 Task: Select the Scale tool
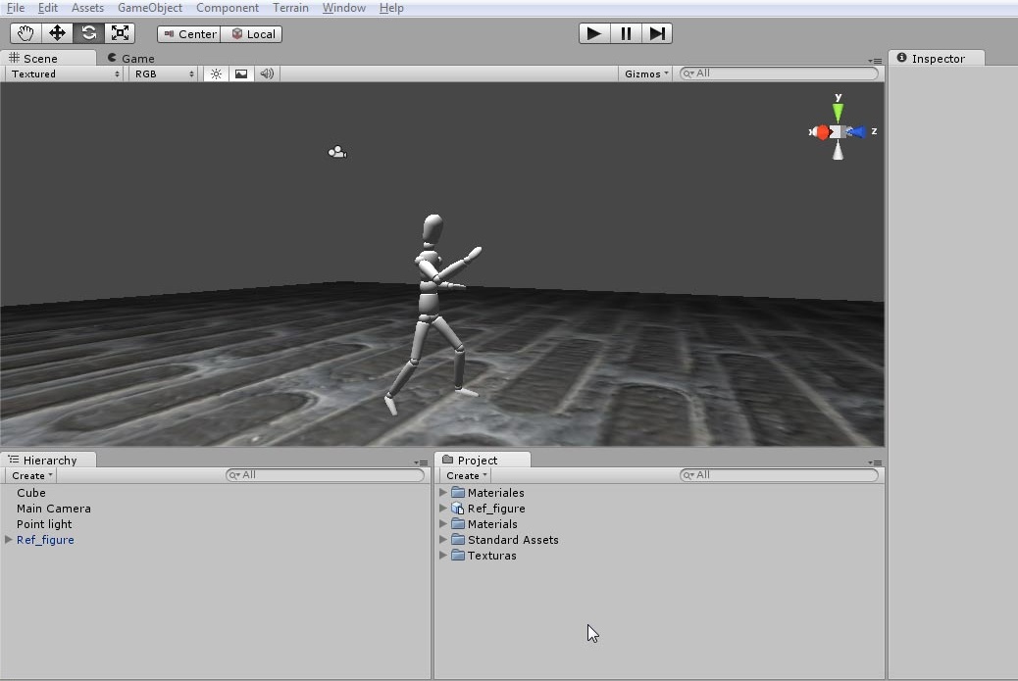[x=120, y=33]
